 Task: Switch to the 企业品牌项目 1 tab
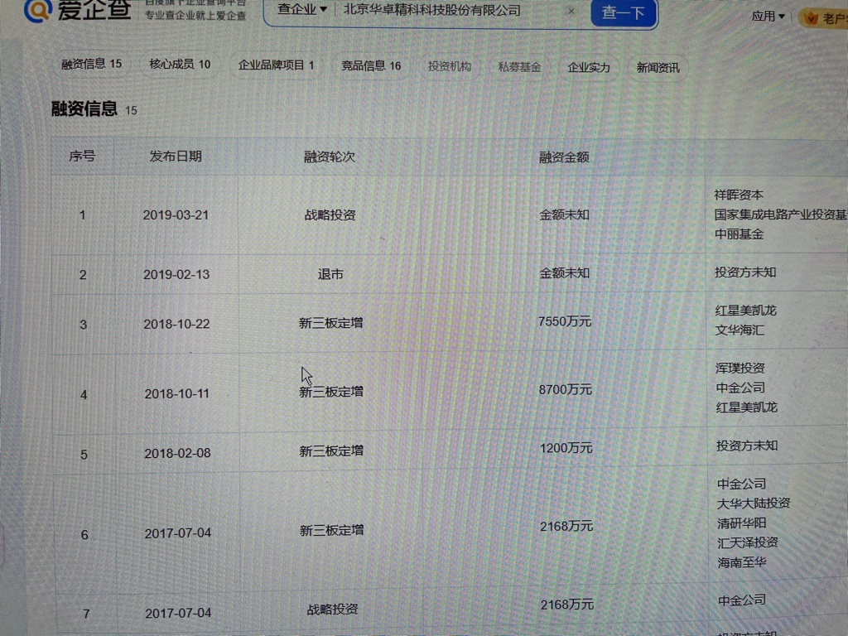[x=276, y=65]
